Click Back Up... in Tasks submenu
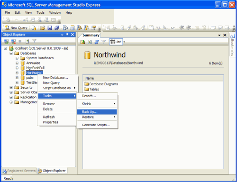Image resolution: width=237 pixels, height=182 pixels. click(97, 112)
